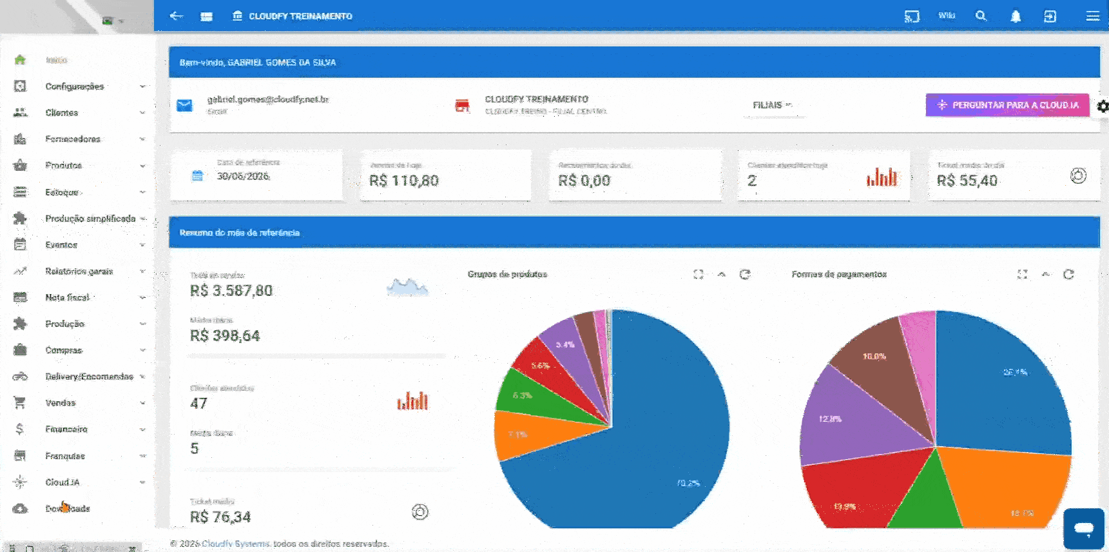Click the language flag selector in sidebar header
Image resolution: width=1109 pixels, height=552 pixels.
pos(113,21)
